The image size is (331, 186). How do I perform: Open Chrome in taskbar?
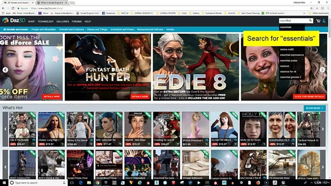click(x=97, y=183)
